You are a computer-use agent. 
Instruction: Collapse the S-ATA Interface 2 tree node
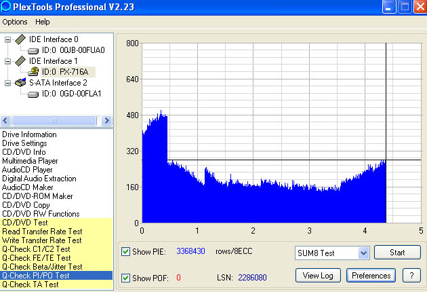[x=7, y=83]
